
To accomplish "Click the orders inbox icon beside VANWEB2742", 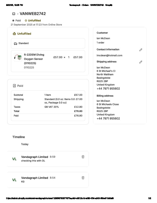I will coord(14,14).
